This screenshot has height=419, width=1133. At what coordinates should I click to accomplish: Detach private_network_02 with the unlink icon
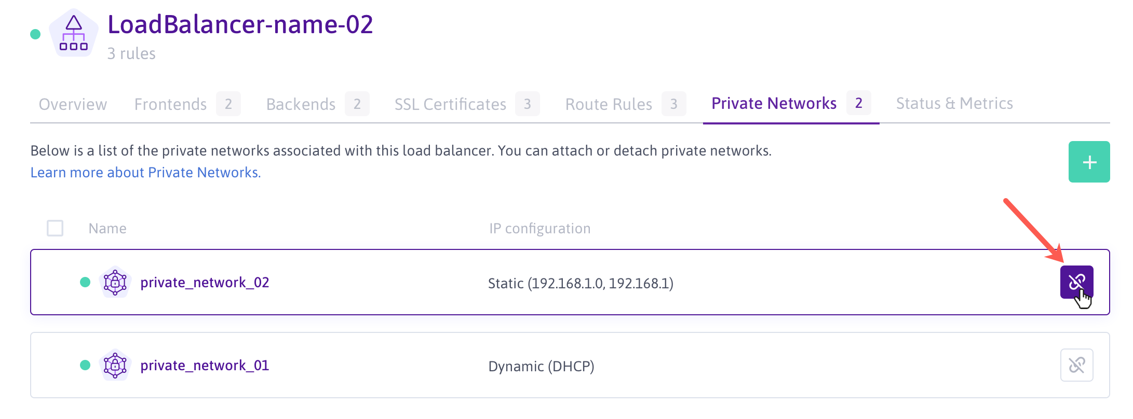click(1076, 282)
